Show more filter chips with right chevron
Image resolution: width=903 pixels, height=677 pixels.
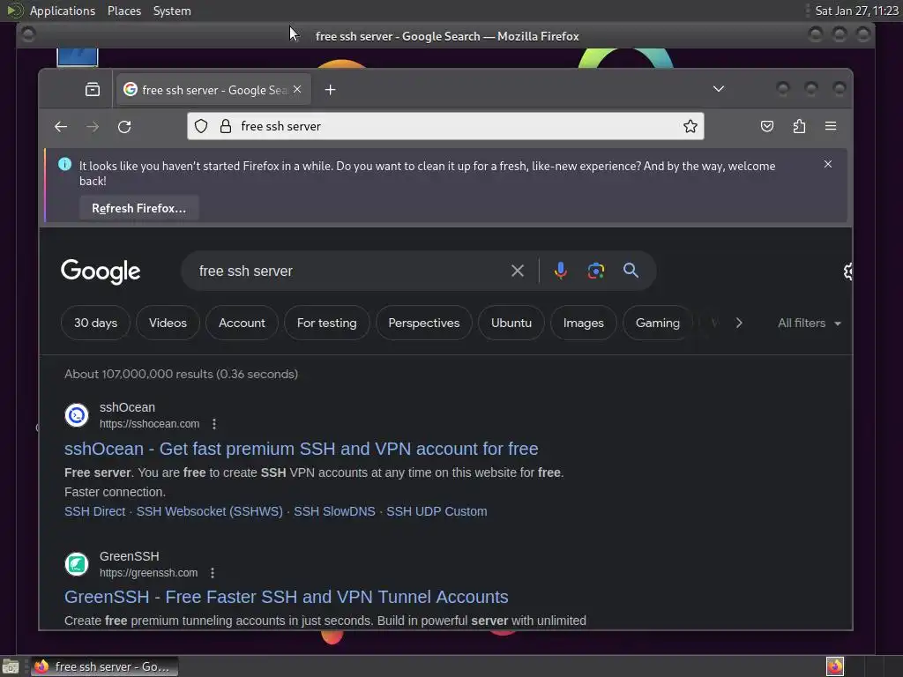(739, 323)
